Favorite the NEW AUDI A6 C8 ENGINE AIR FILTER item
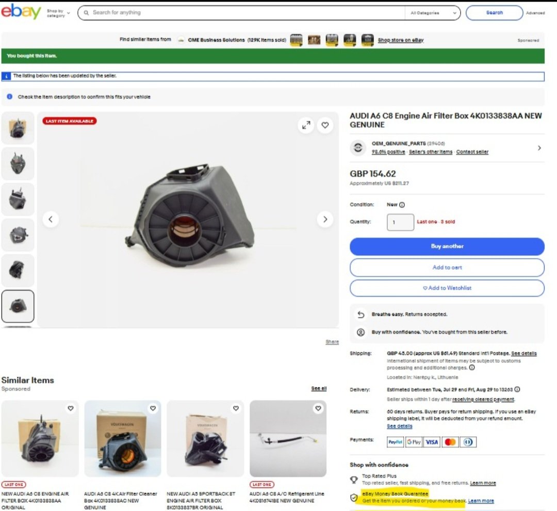Viewport: 557px width, 511px height. tap(71, 408)
